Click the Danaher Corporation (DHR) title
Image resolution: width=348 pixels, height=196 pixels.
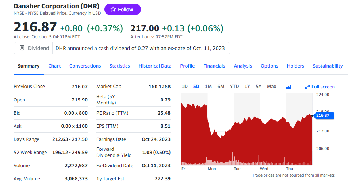click(56, 6)
